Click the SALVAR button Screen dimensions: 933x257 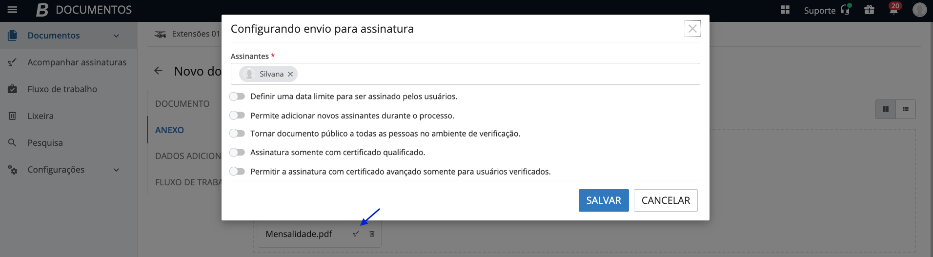604,200
